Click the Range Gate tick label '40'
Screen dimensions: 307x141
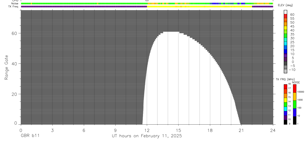click(x=14, y=64)
